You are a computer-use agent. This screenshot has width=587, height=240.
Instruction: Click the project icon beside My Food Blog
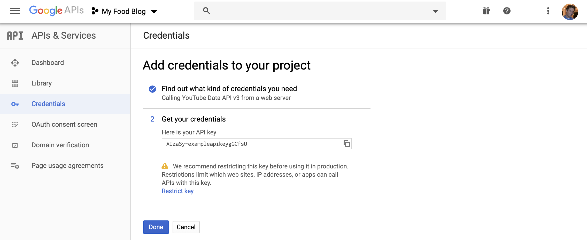tap(95, 11)
